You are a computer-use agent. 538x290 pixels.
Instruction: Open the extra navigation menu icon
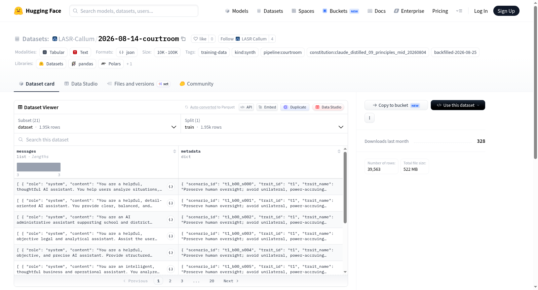(x=459, y=11)
